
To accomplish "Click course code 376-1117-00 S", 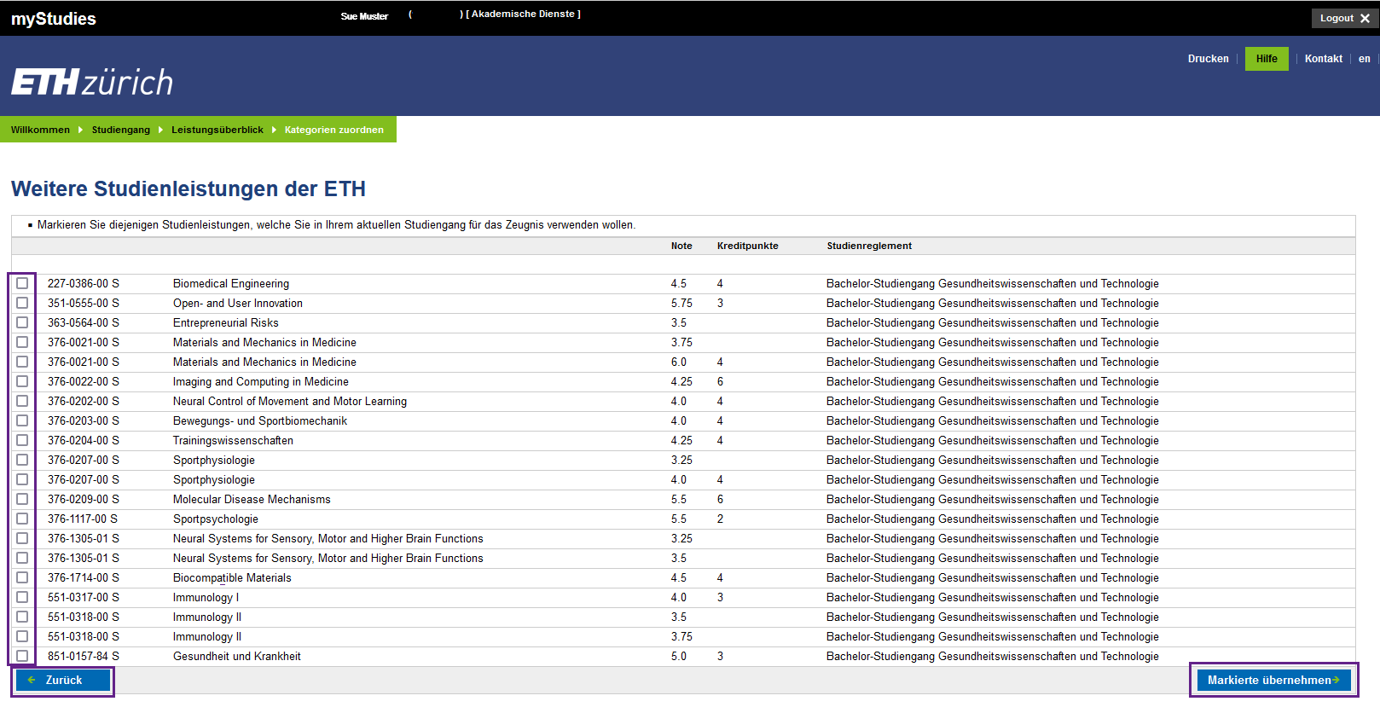I will tap(83, 519).
